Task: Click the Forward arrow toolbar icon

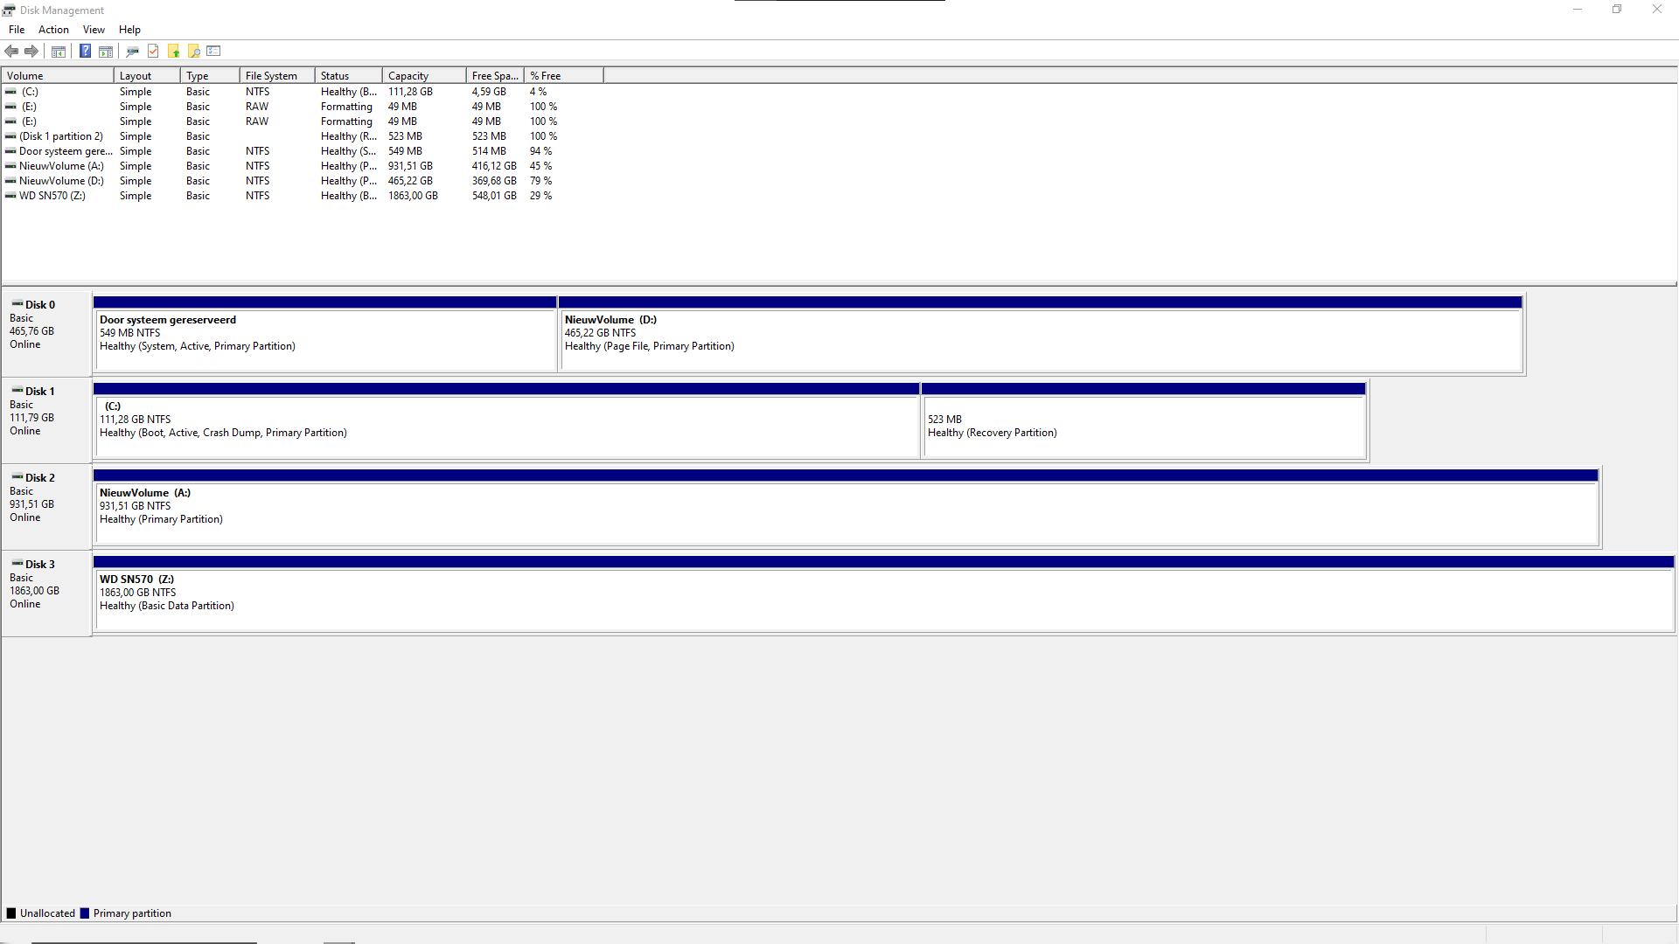Action: [31, 51]
